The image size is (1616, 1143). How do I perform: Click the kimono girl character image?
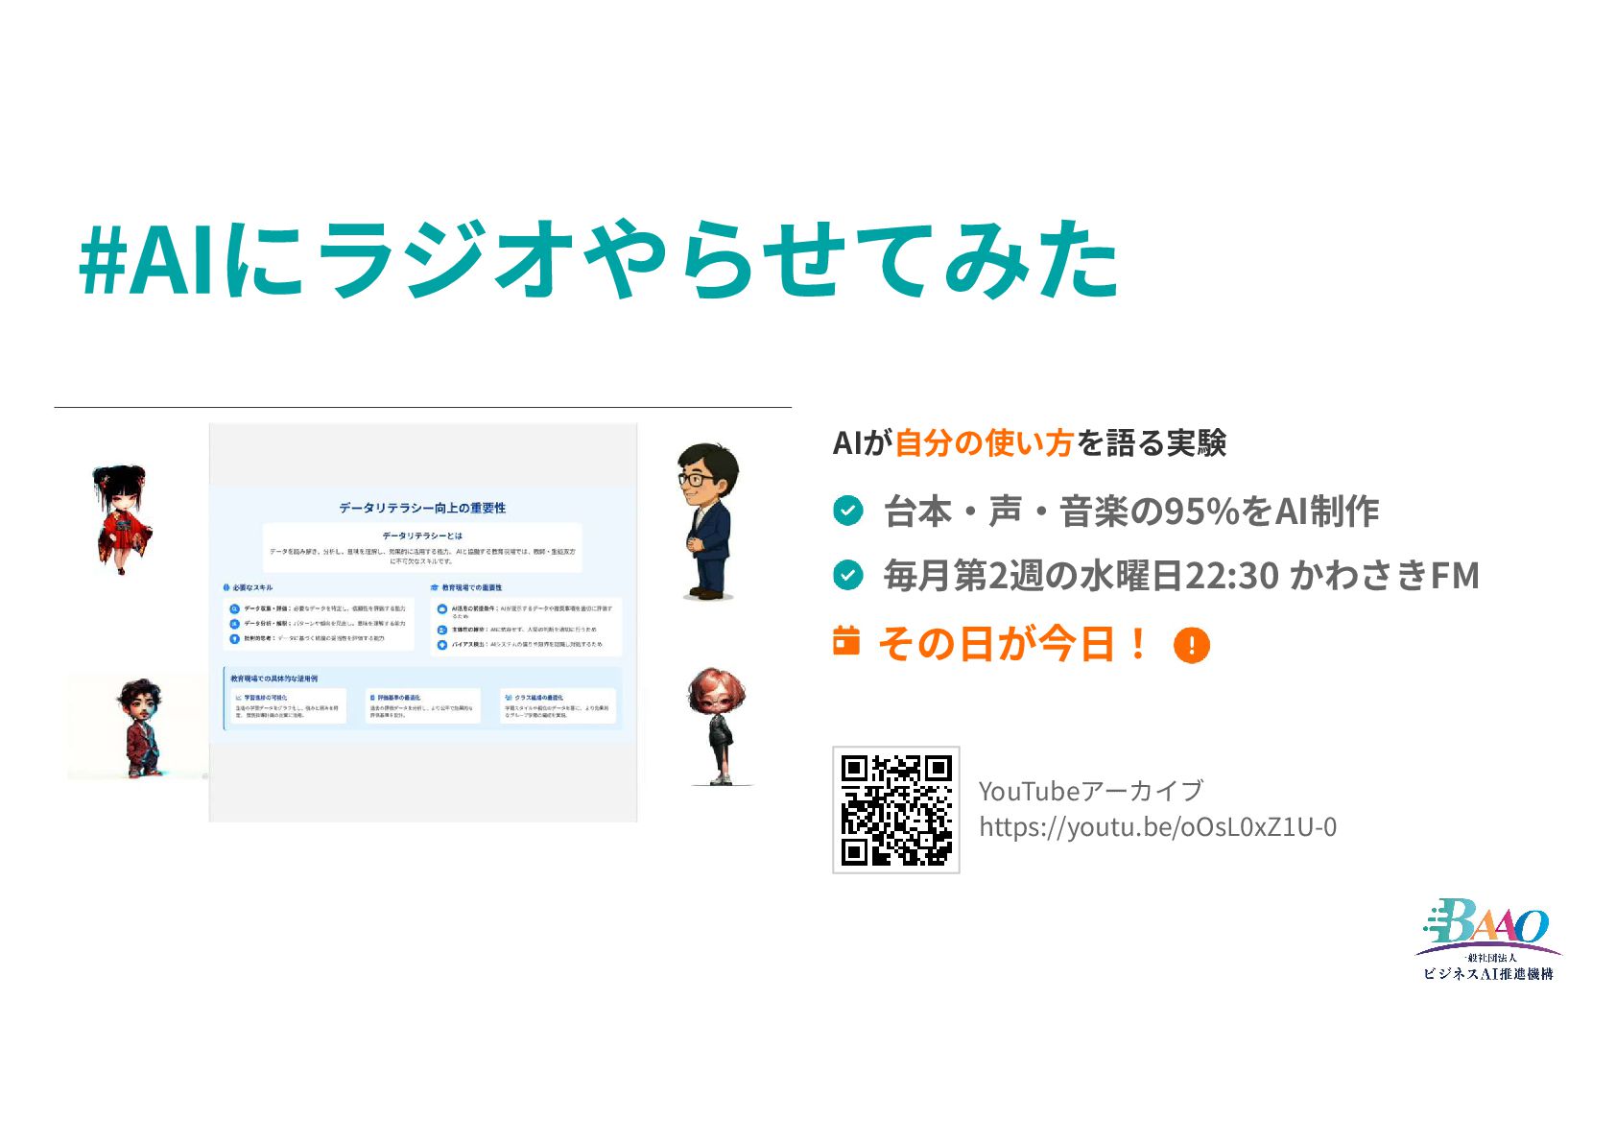(123, 519)
